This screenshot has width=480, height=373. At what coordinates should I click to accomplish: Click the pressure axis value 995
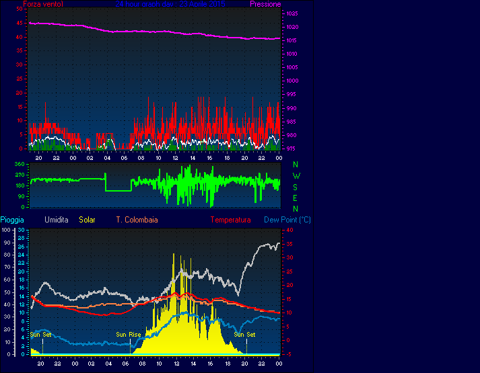[291, 94]
